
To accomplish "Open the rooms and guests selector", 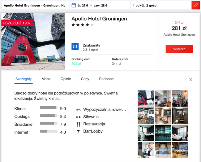I will tap(159, 6).
